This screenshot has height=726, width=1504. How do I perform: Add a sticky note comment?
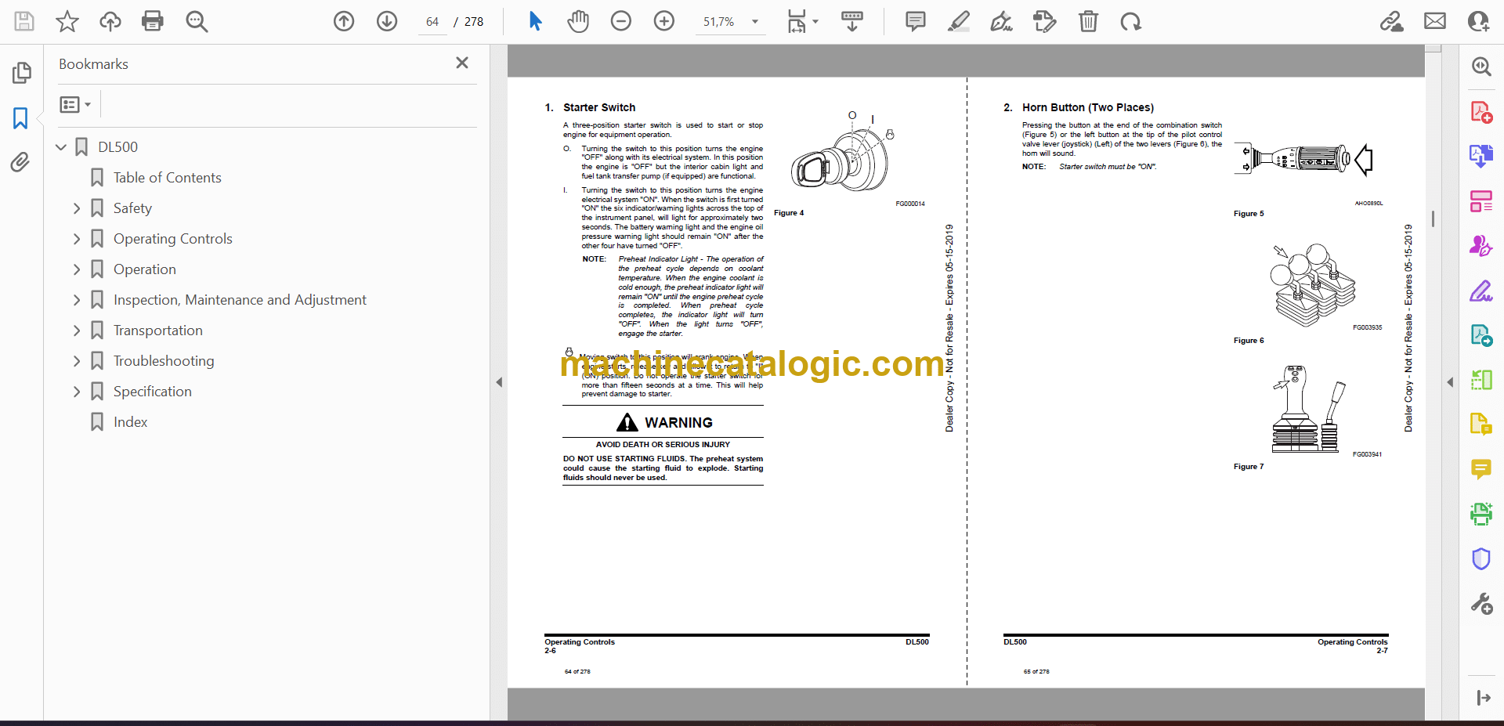point(915,21)
